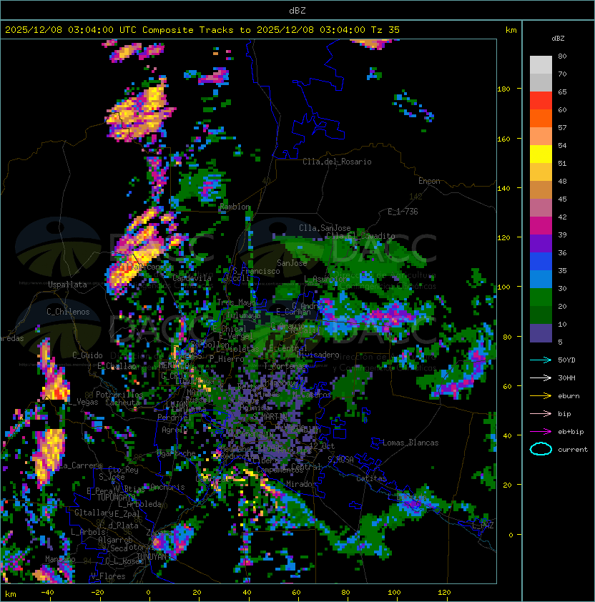Click the 'E_1-736' map label
The image size is (595, 602).
coord(403,212)
